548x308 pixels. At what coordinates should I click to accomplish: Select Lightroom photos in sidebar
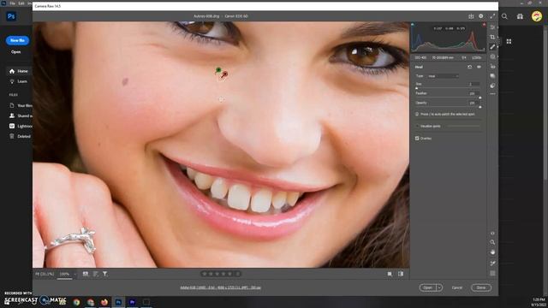pyautogui.click(x=21, y=126)
